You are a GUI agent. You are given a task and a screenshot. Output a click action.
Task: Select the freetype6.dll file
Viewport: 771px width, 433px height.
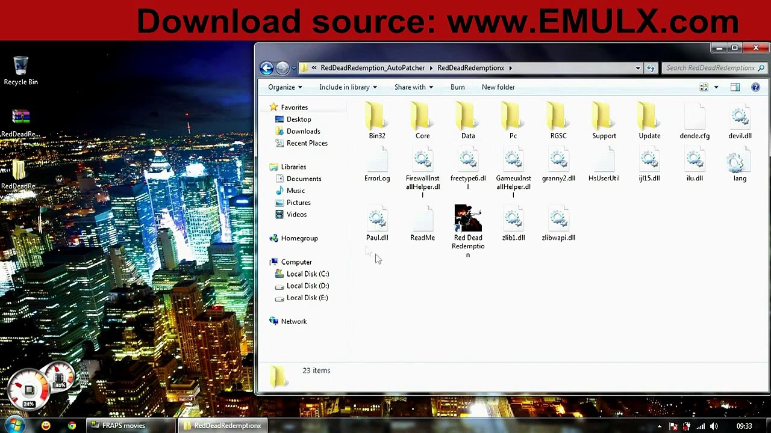click(468, 169)
